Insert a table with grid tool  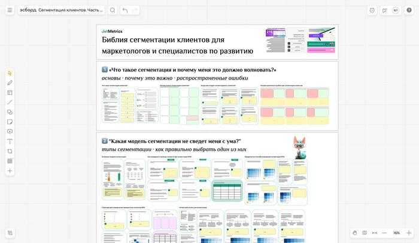[10, 161]
